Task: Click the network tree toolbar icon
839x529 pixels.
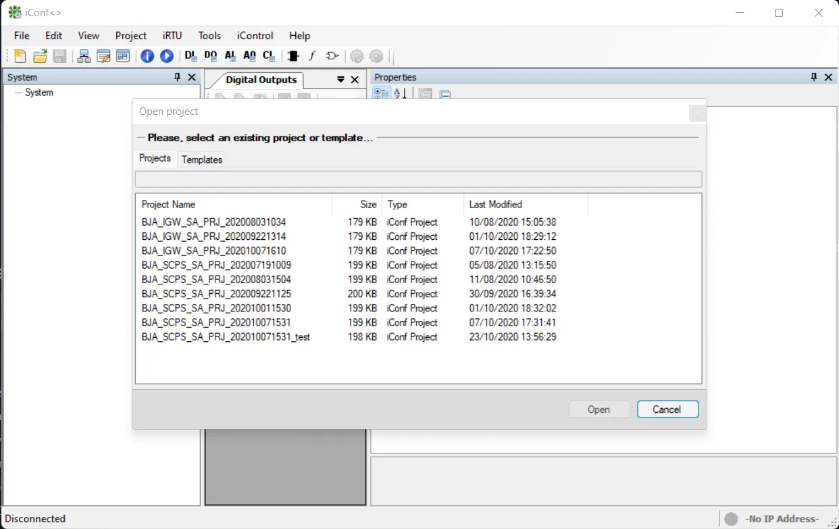Action: pyautogui.click(x=84, y=56)
